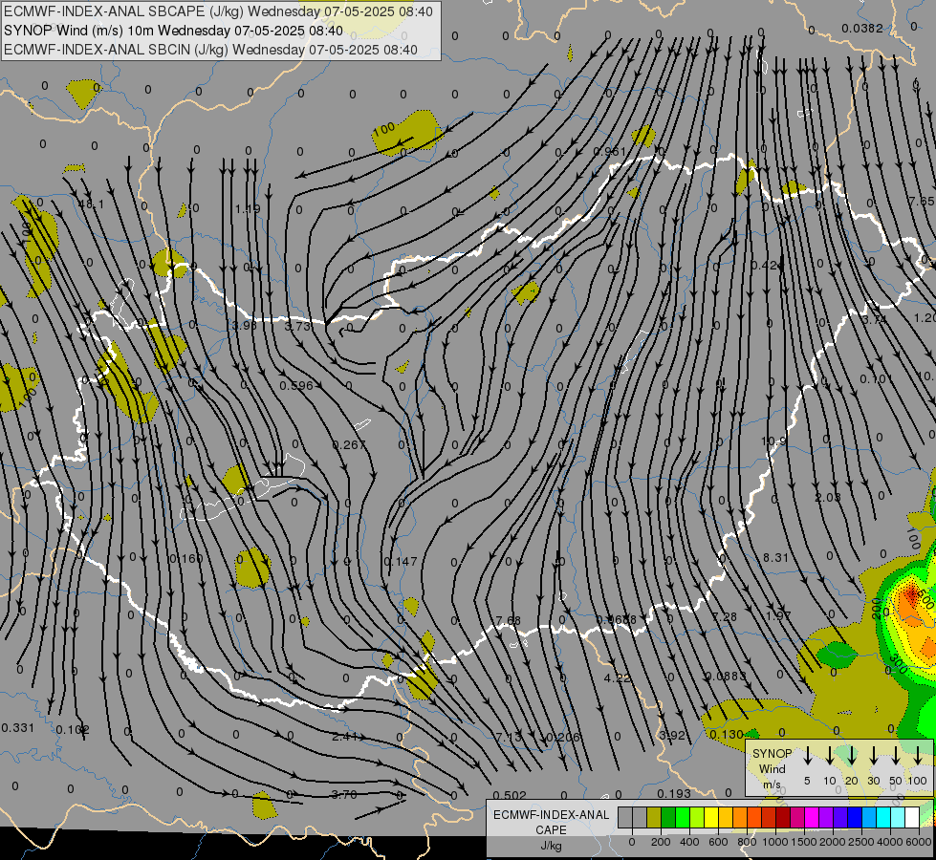This screenshot has width=936, height=860.
Task: Click the map value '4.22'
Action: (617, 678)
